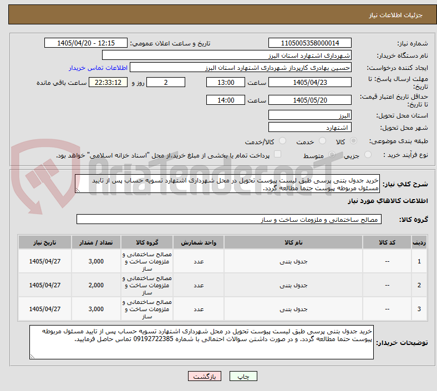Click the توضیحات خریدار notes textarea
Screen dimensions: 437x391
[201, 342]
